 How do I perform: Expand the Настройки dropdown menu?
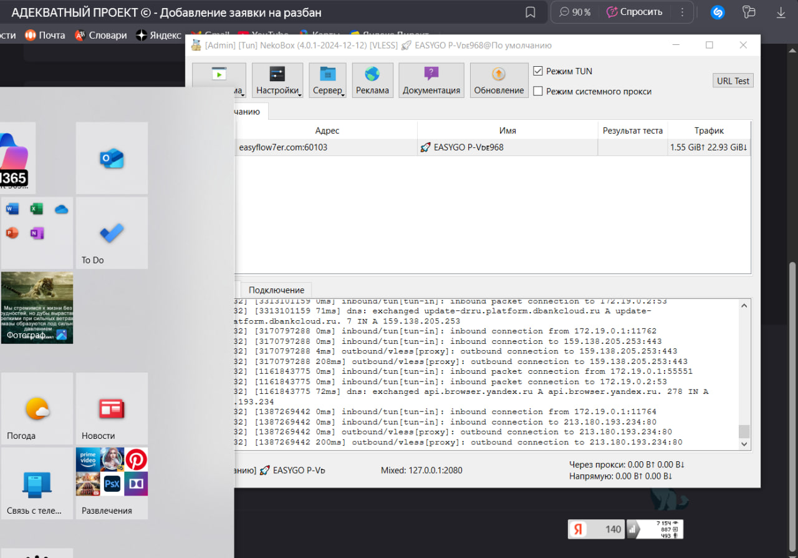[277, 81]
